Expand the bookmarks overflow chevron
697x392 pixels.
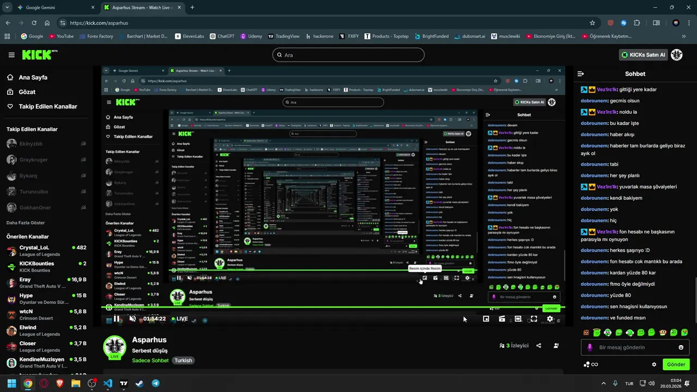(x=684, y=36)
